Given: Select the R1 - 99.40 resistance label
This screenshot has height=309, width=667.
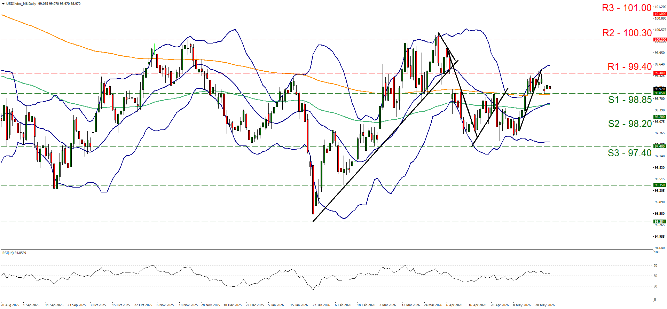Looking at the screenshot, I should (629, 67).
